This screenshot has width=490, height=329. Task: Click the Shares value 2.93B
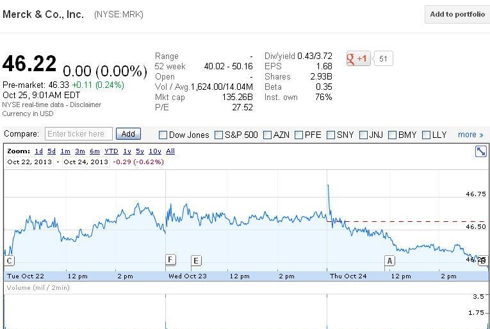pos(321,77)
